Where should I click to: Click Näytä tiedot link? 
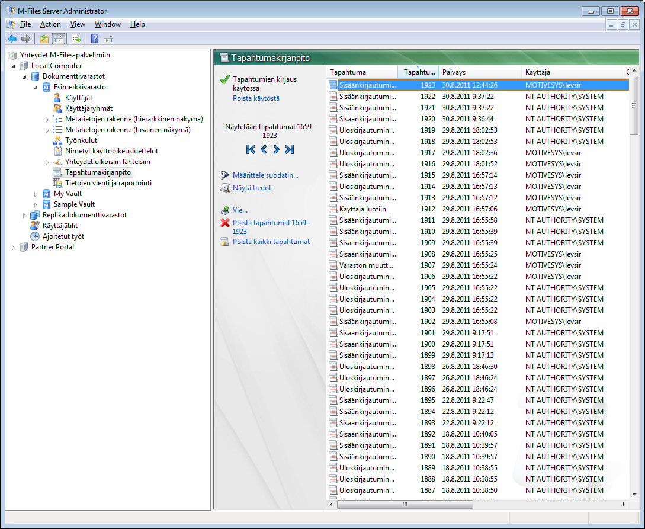[252, 188]
